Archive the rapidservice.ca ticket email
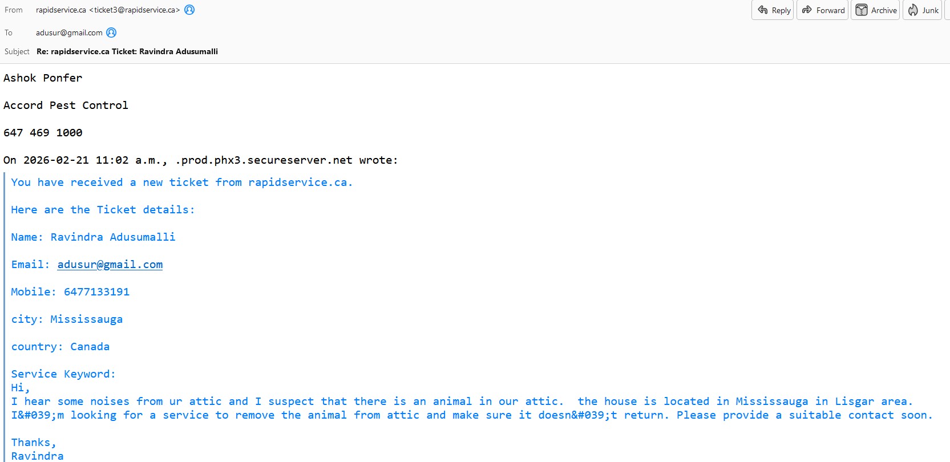Viewport: 950px width, 462px height. (x=876, y=10)
